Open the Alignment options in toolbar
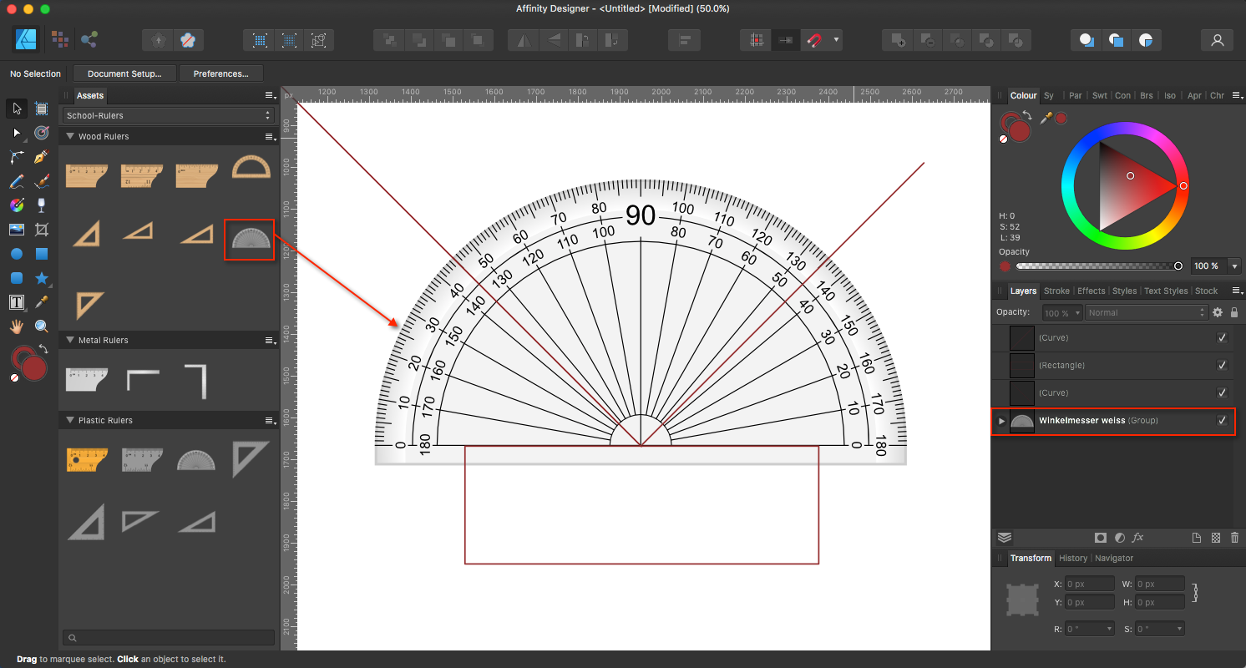Viewport: 1246px width, 668px height. (x=685, y=39)
